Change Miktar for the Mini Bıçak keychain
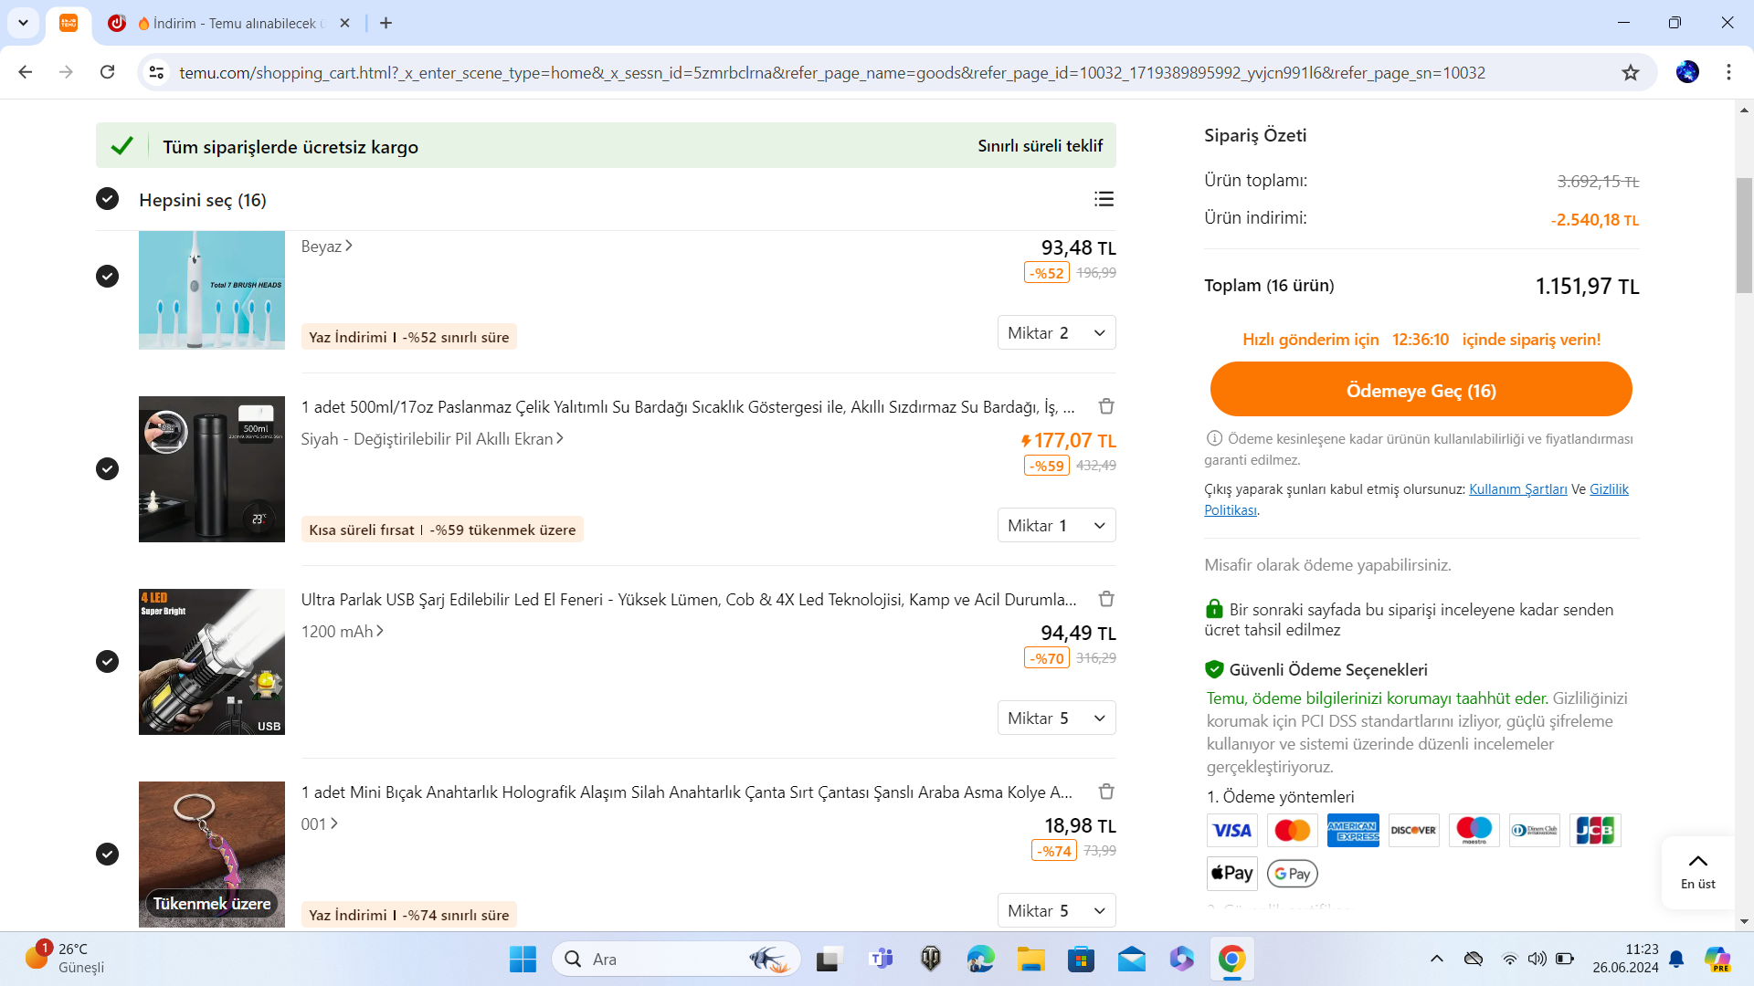The height and width of the screenshot is (986, 1754). tap(1056, 911)
